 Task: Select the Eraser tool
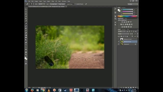click(x=26, y=33)
